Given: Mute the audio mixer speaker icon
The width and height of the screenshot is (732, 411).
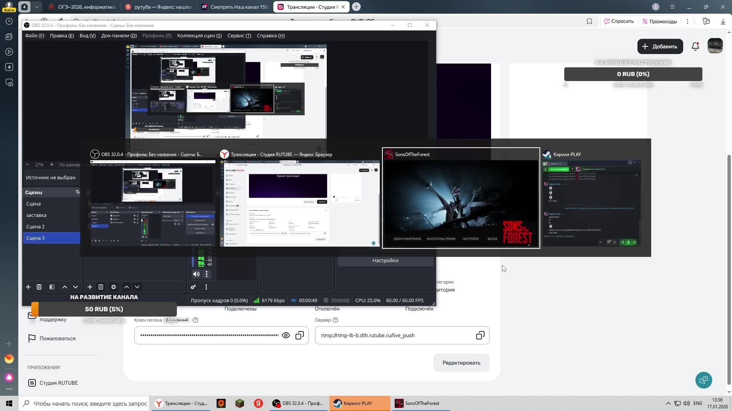Looking at the screenshot, I should (196, 274).
